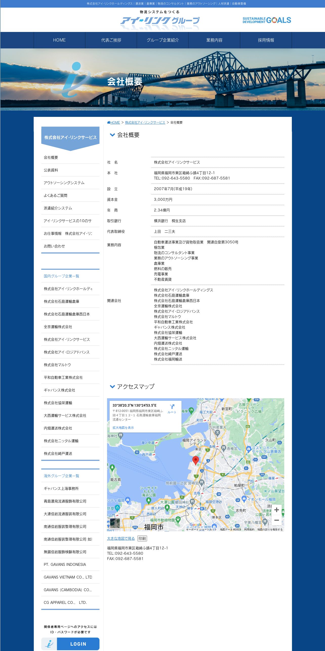325x651 pixels.
Task: Zoom in on the map
Action: pos(276,510)
